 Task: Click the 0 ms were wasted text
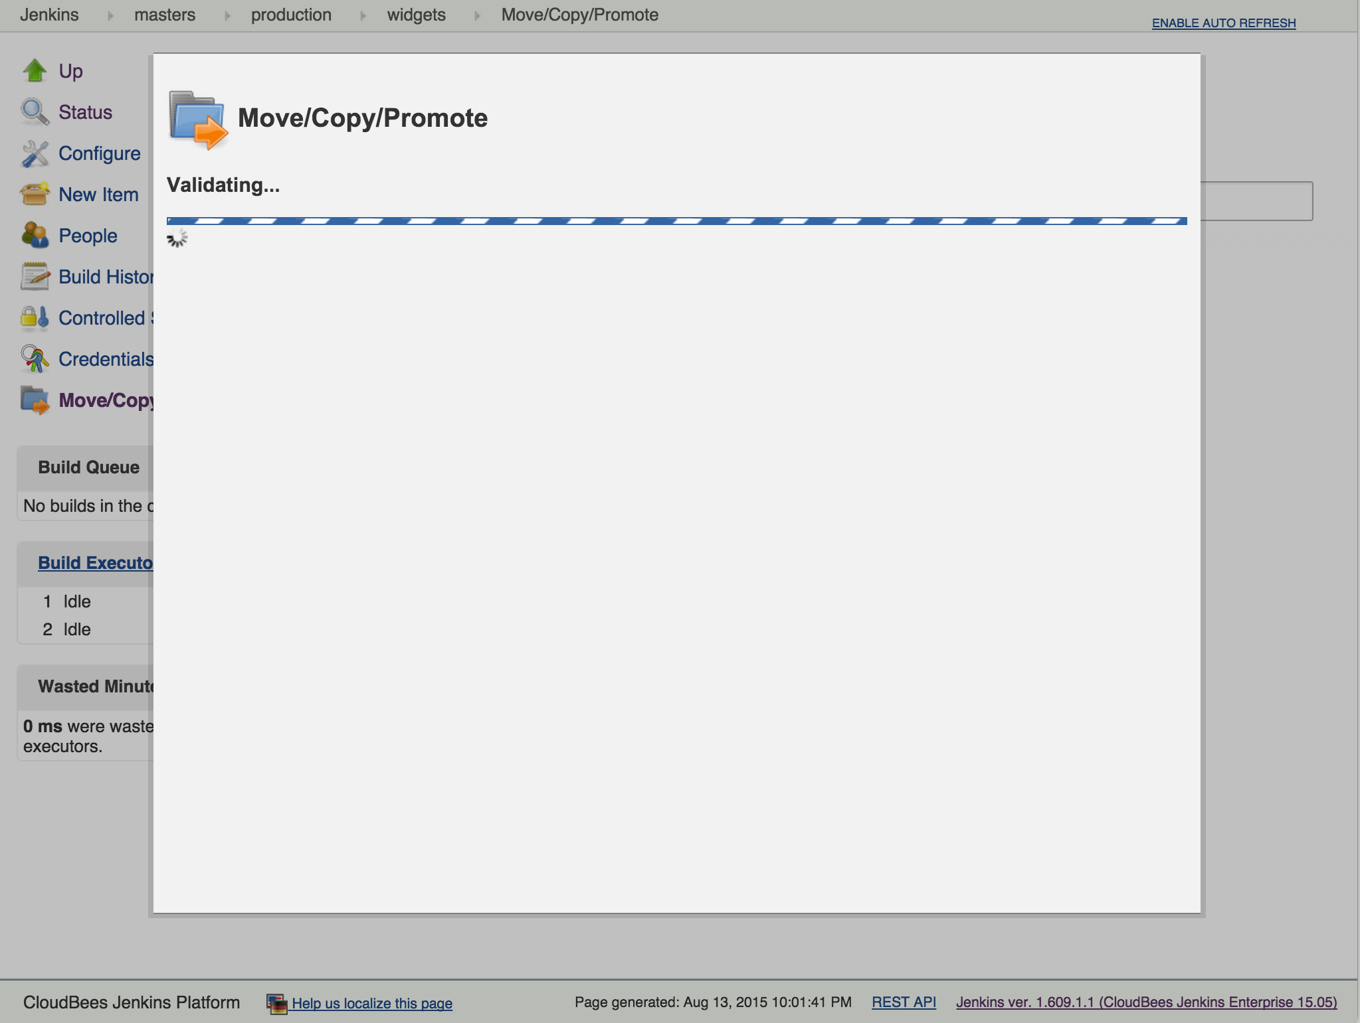tap(88, 736)
